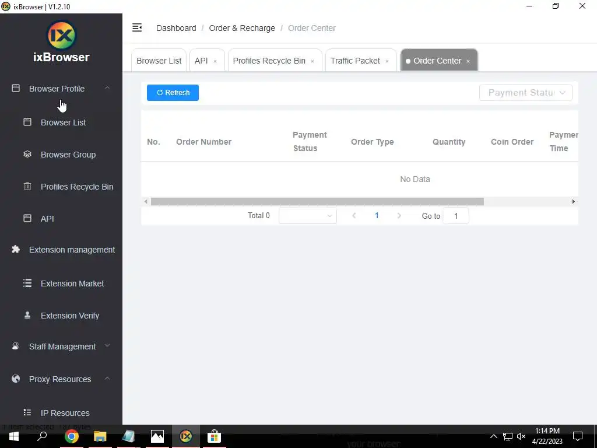Open File Explorer from the taskbar
This screenshot has width=597, height=448.
pyautogui.click(x=100, y=436)
